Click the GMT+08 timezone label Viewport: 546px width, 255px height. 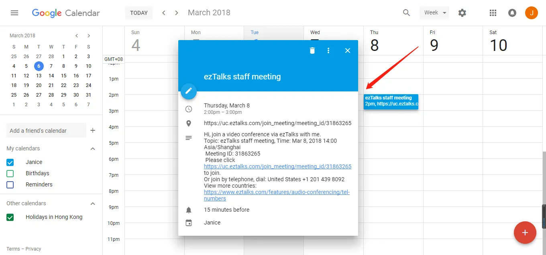tap(114, 59)
